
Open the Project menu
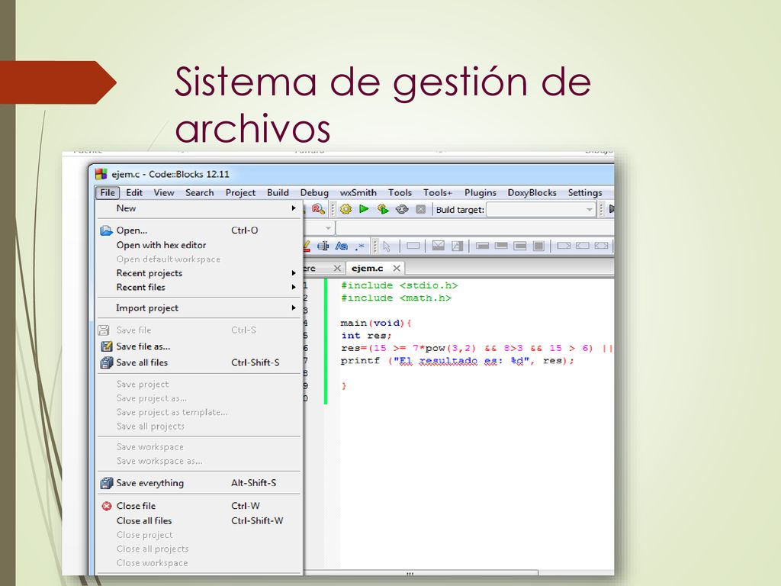[x=240, y=192]
